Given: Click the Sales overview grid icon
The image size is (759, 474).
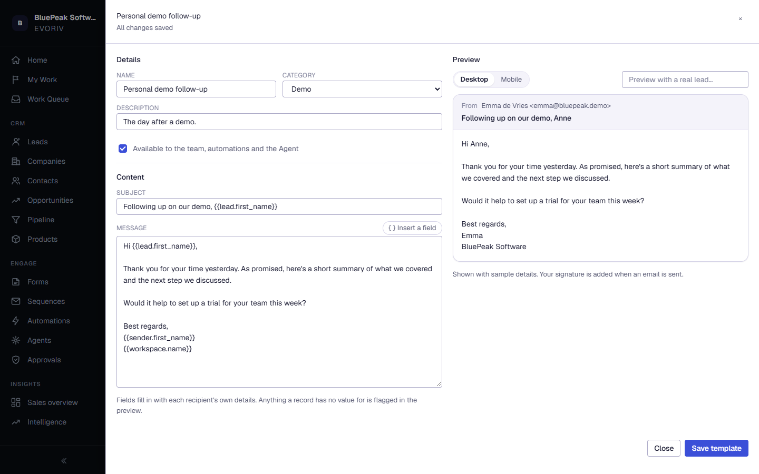Looking at the screenshot, I should tap(16, 402).
